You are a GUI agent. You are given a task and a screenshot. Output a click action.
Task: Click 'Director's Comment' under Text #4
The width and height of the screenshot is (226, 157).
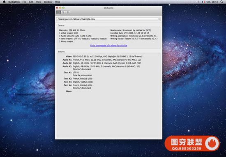pos(82,88)
